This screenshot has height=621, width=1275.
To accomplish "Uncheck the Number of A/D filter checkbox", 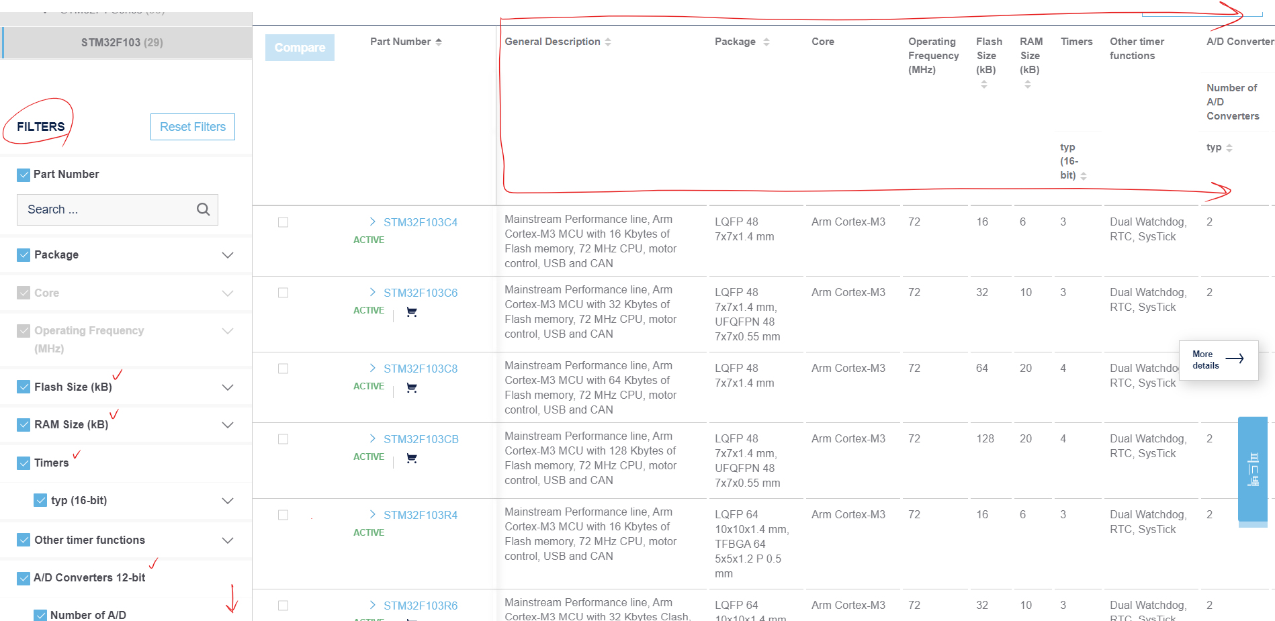I will (x=40, y=615).
